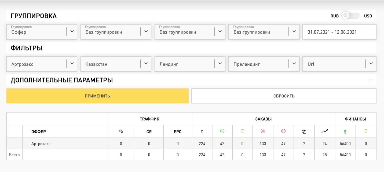The height and width of the screenshot is (172, 384).
Task: Click the traffic clicks cursor icon header
Action: (x=121, y=131)
